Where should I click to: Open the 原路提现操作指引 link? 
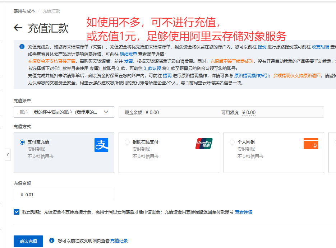pos(251,75)
